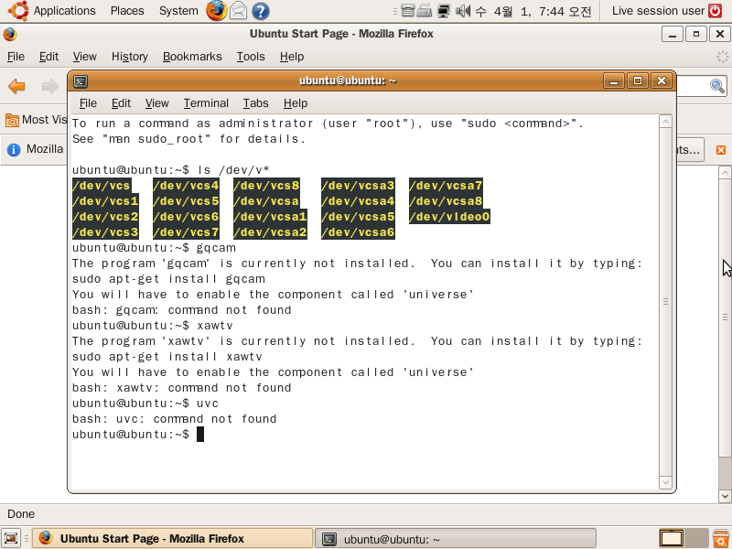Click the text 'sudo apt-get install xawtv'
Viewport: 732px width, 549px height.
[167, 357]
